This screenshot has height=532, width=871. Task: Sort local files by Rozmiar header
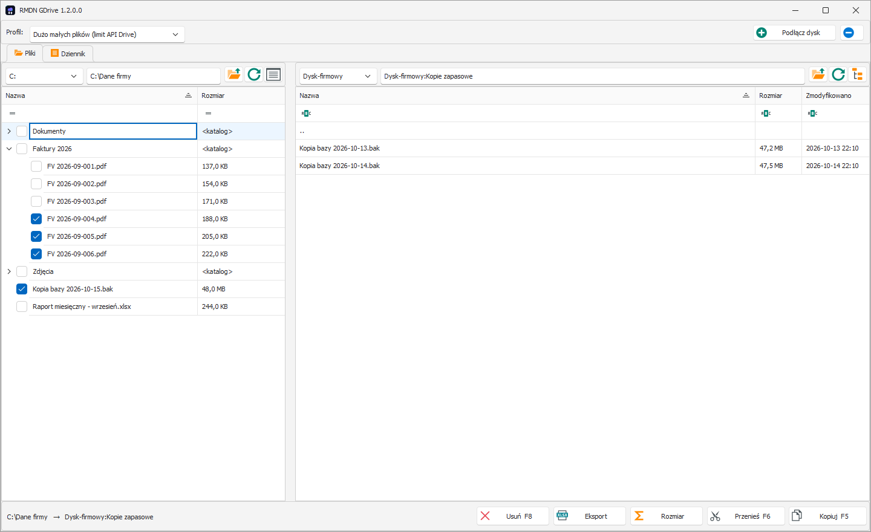tap(241, 96)
